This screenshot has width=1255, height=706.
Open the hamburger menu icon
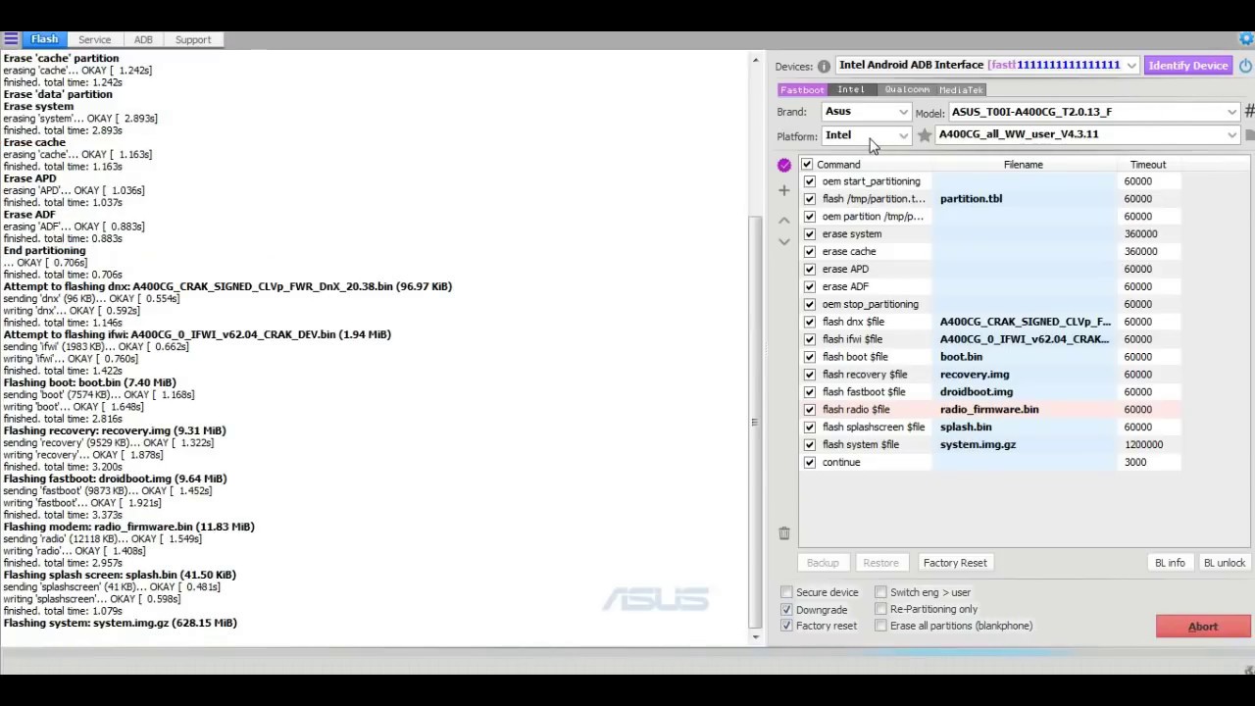(10, 39)
